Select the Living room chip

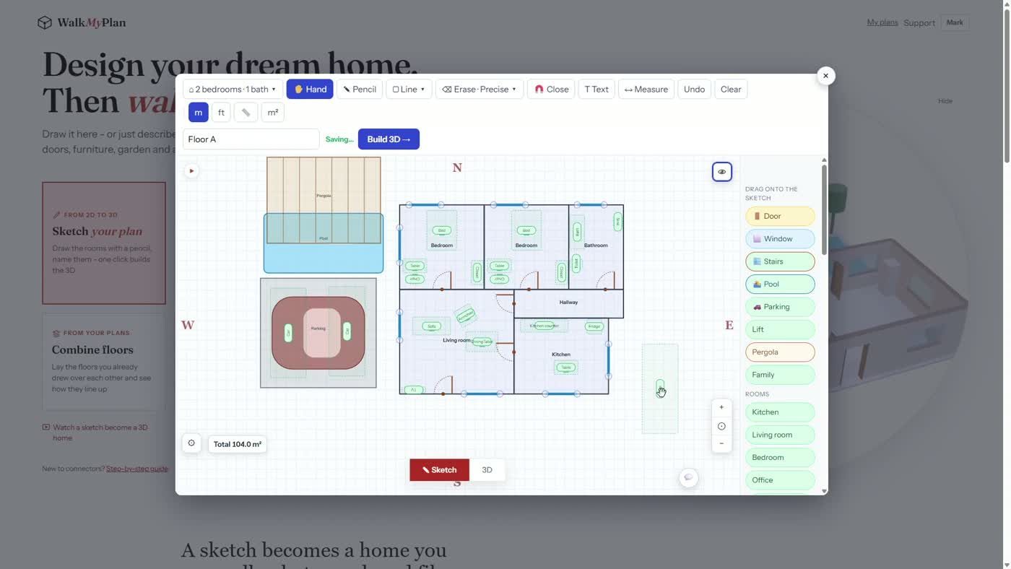pos(780,435)
